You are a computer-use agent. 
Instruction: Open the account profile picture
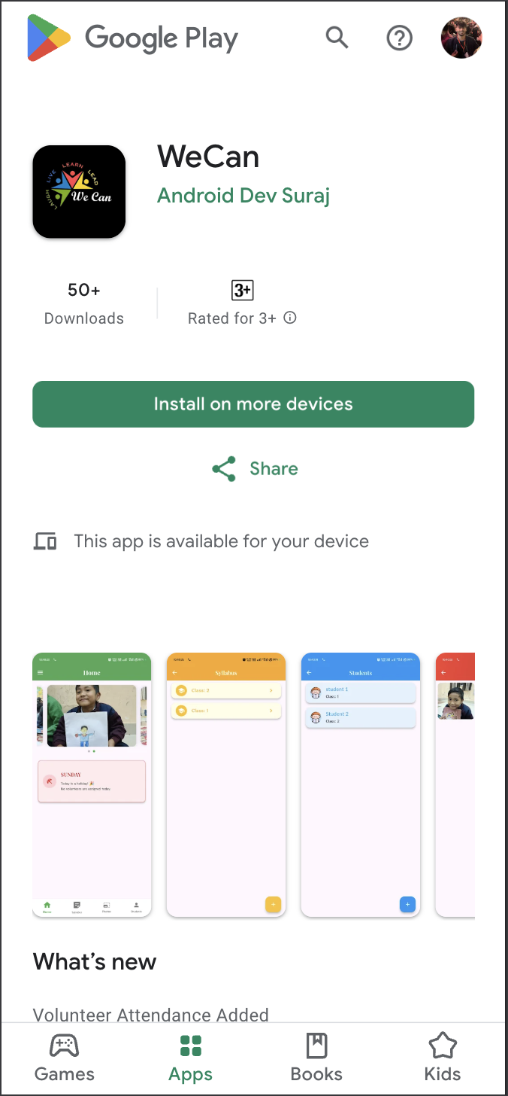tap(461, 38)
